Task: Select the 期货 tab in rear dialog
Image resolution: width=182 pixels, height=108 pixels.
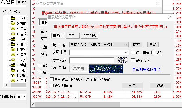Action: click(x=43, y=22)
